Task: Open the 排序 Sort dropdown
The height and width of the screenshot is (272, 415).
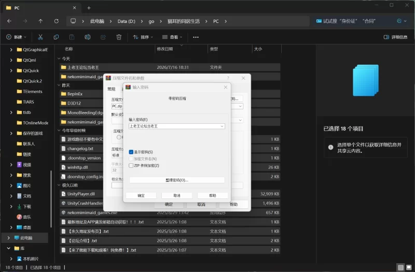Action: click(143, 37)
